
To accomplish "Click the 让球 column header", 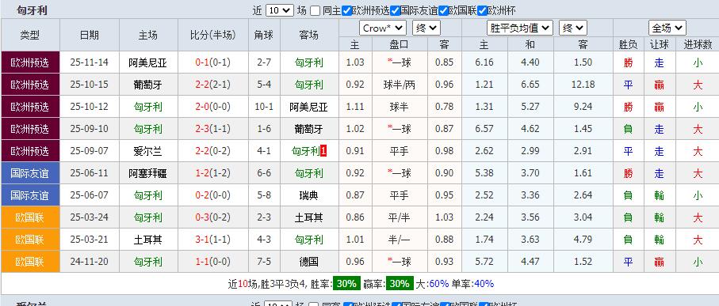I will click(660, 44).
